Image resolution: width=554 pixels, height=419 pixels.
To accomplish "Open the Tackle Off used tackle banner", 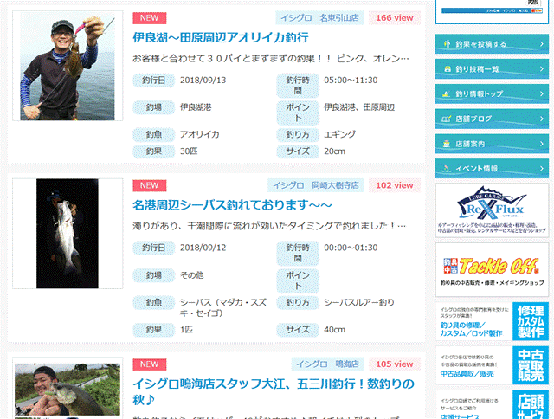I will coord(492,270).
